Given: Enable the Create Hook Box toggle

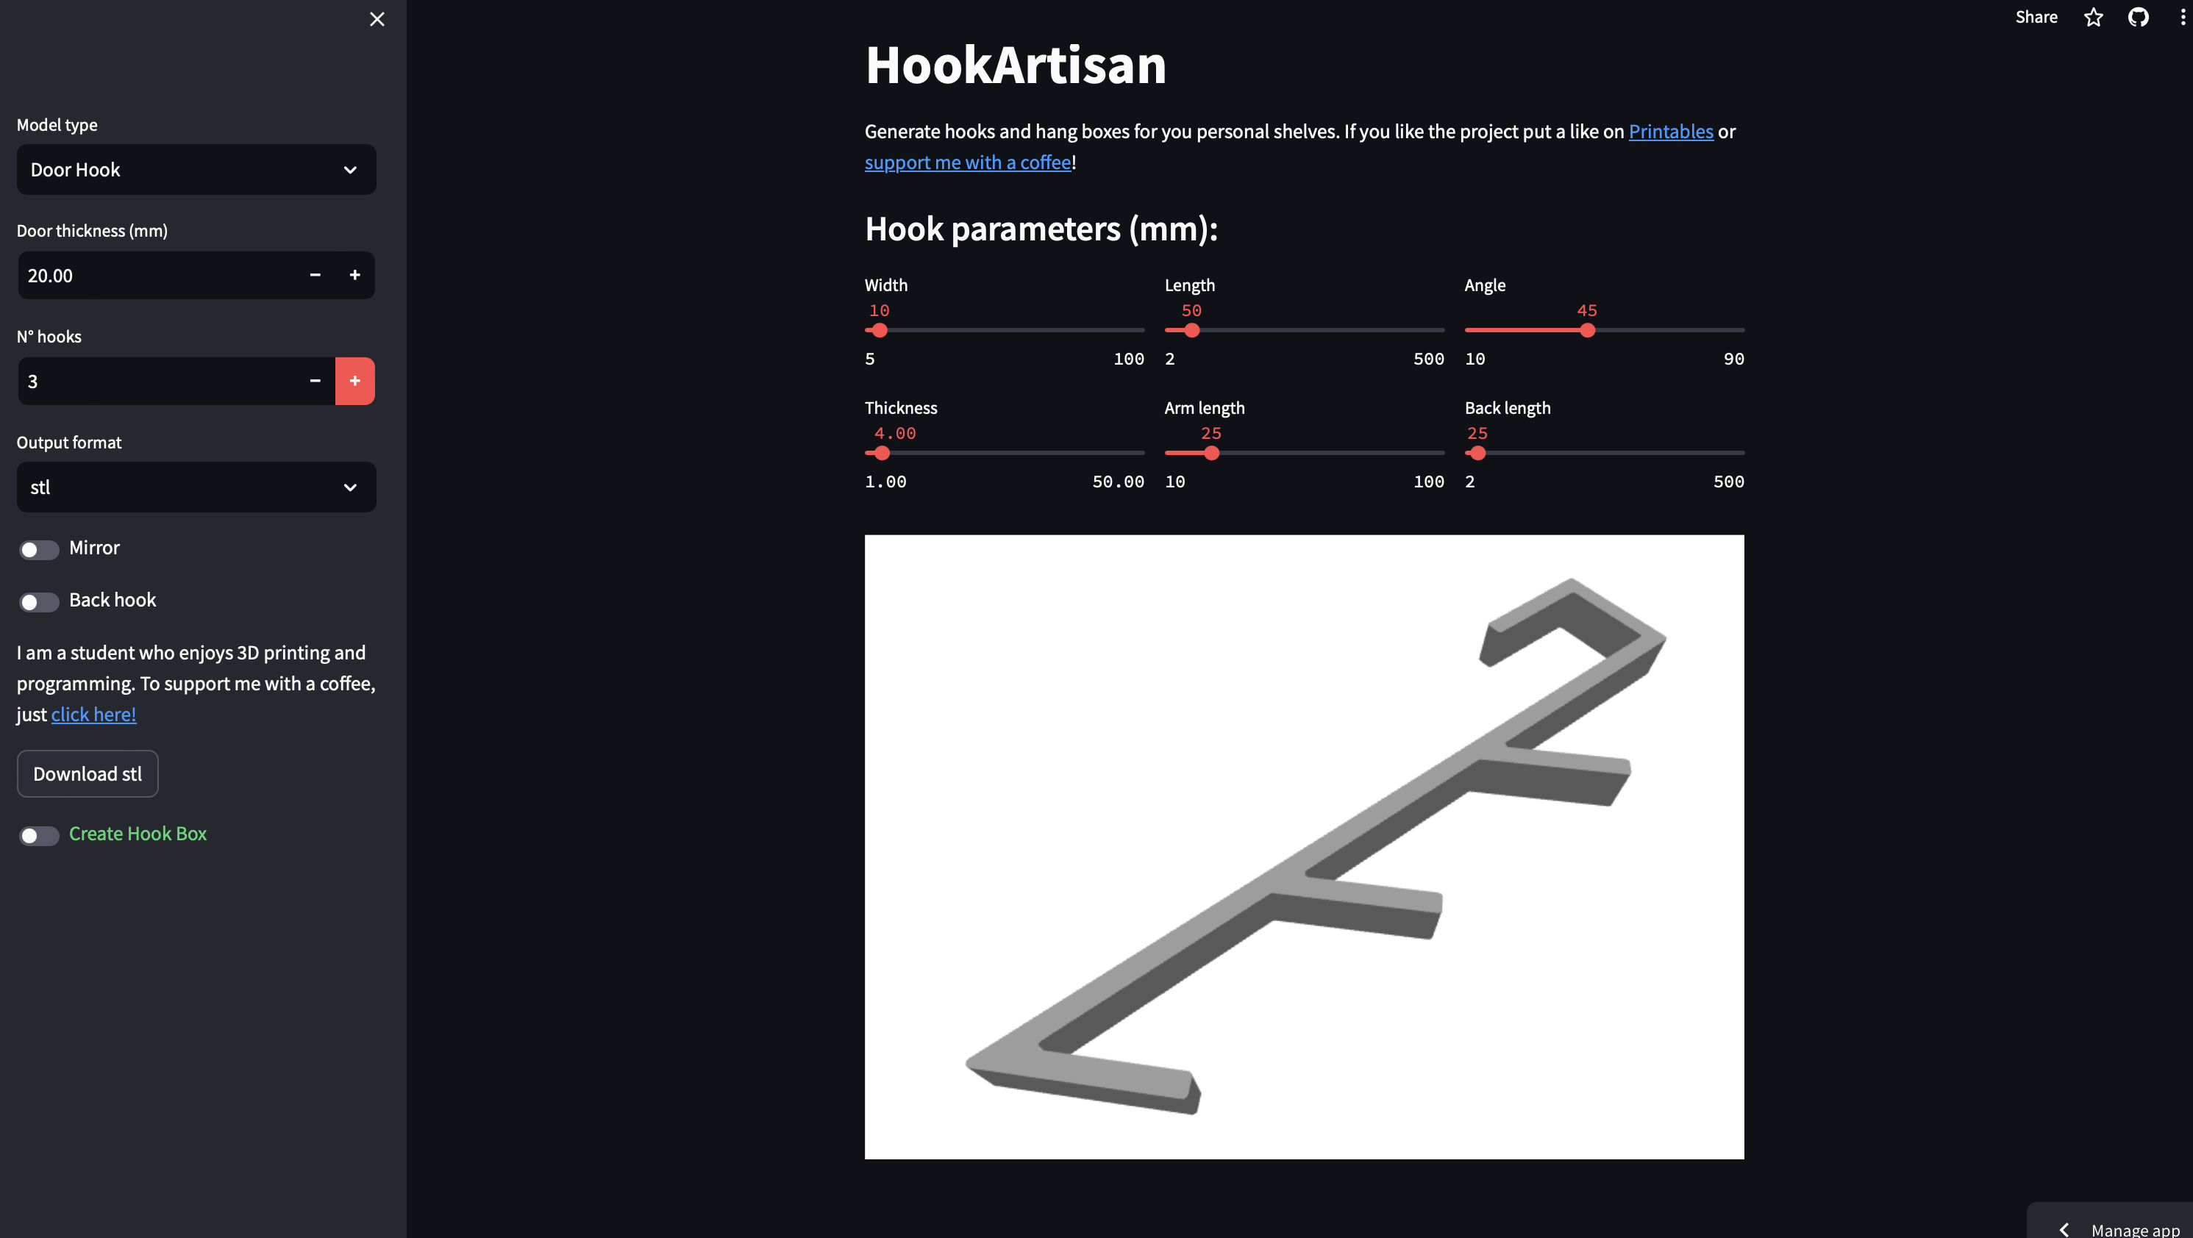Looking at the screenshot, I should (x=38, y=836).
